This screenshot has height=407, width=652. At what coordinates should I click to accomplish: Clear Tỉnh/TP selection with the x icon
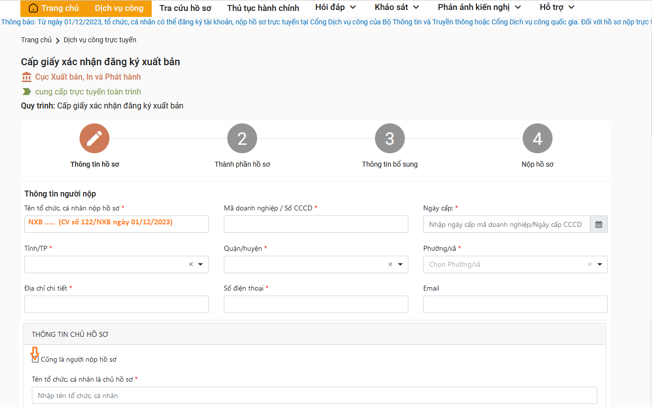tap(191, 264)
